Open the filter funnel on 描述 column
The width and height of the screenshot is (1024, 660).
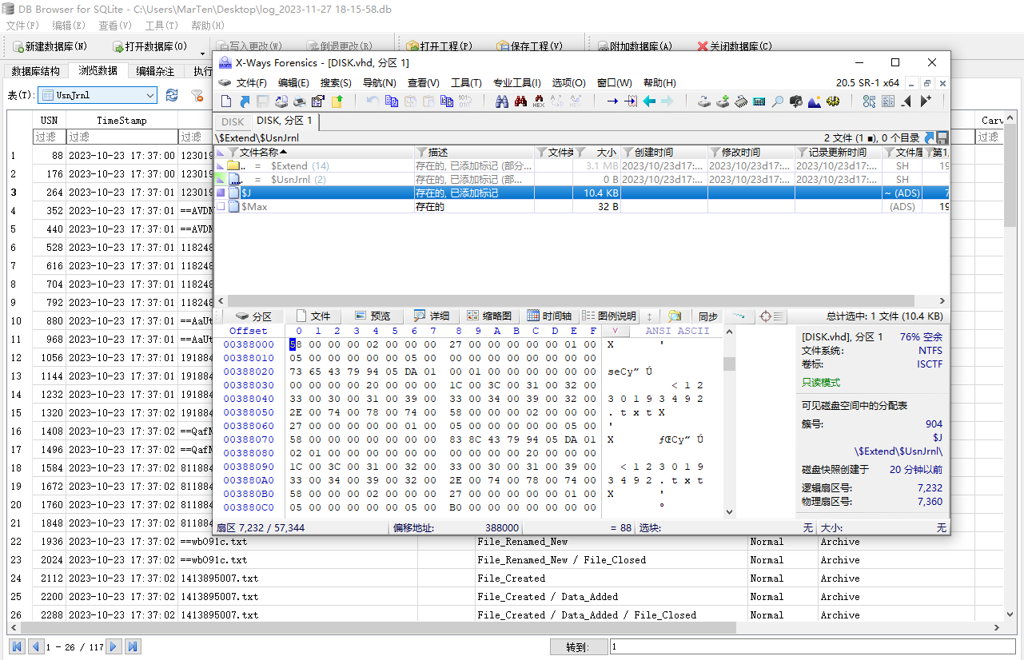(421, 152)
